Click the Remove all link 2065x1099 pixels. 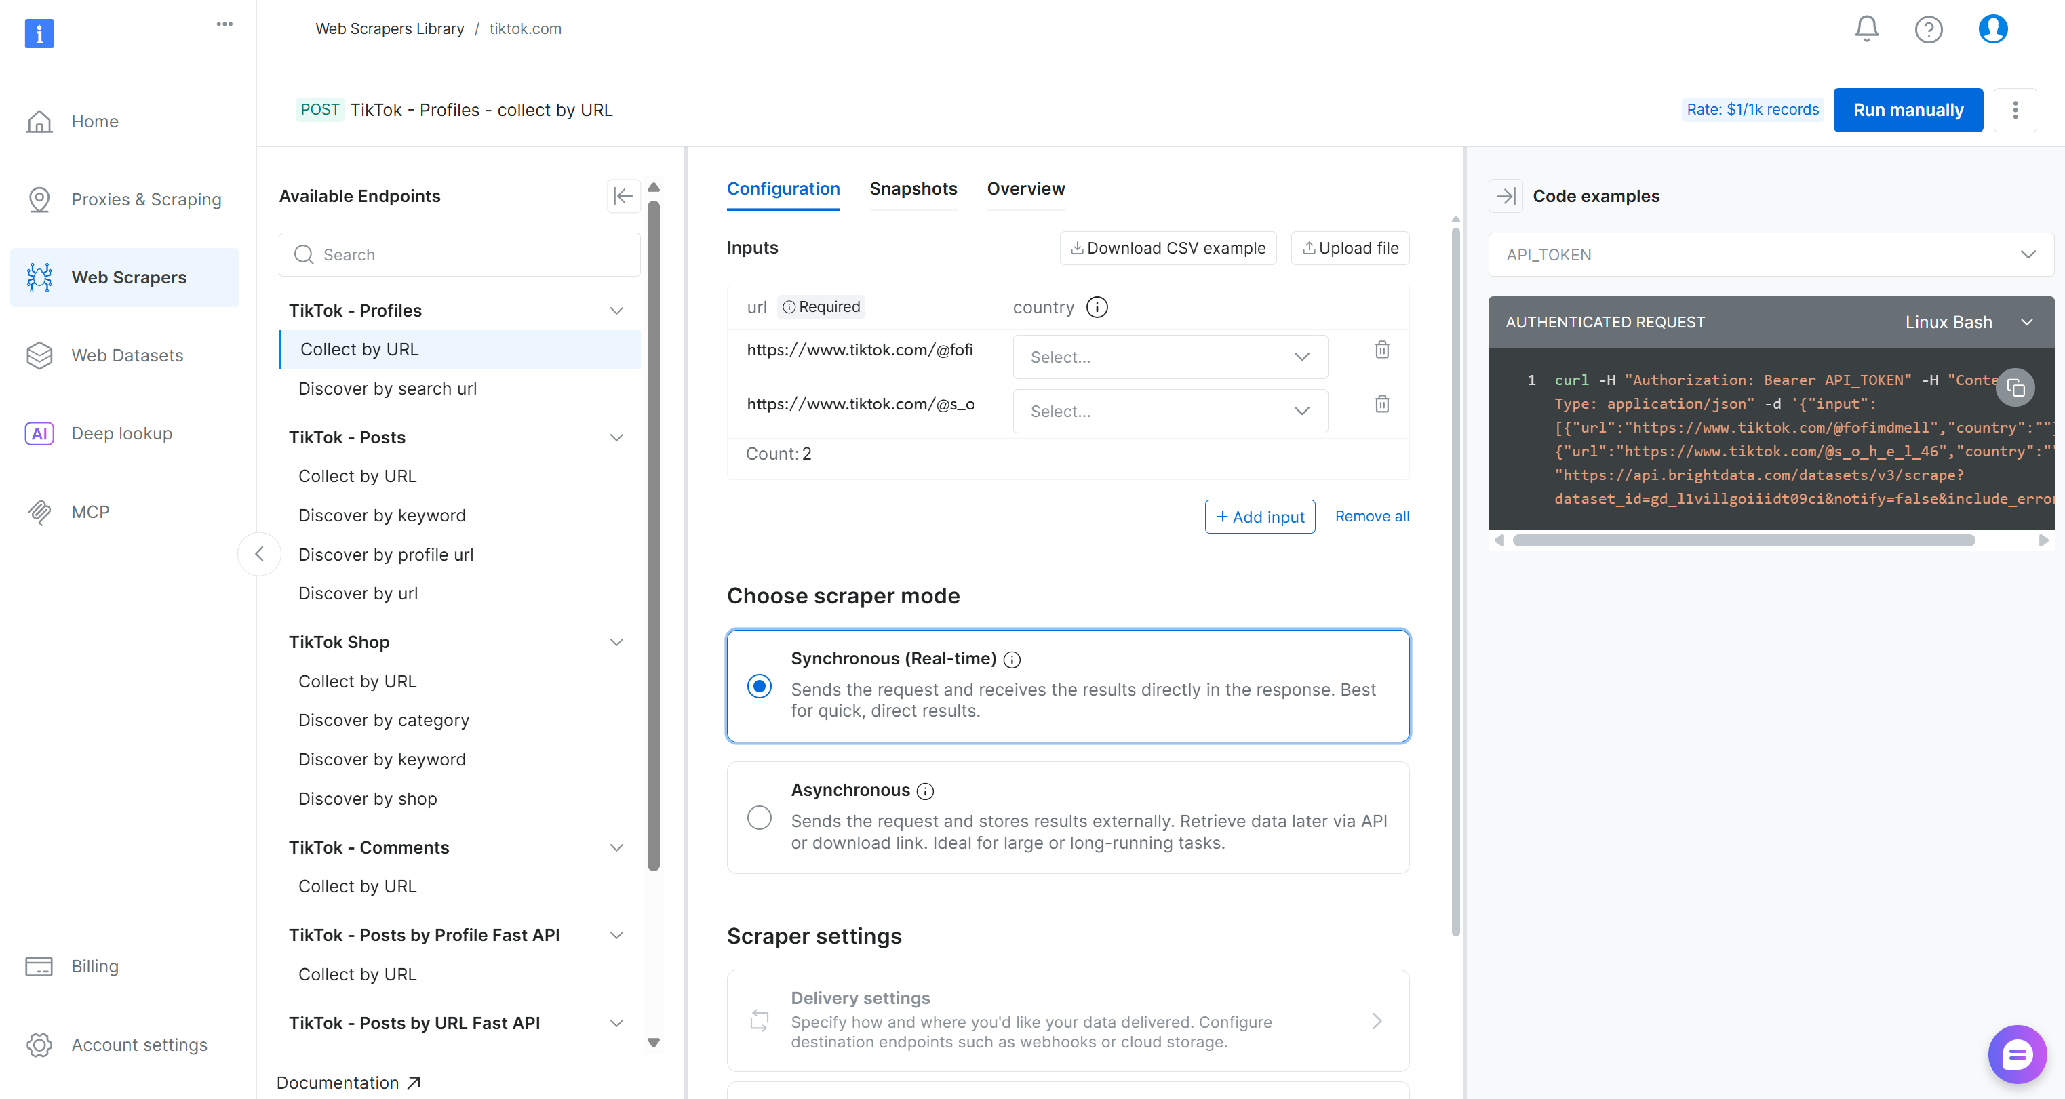(x=1372, y=516)
